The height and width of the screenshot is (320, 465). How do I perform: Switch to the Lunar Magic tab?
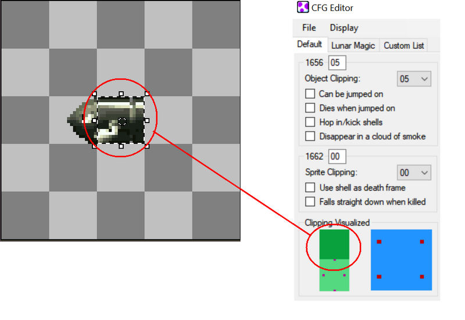coord(353,46)
